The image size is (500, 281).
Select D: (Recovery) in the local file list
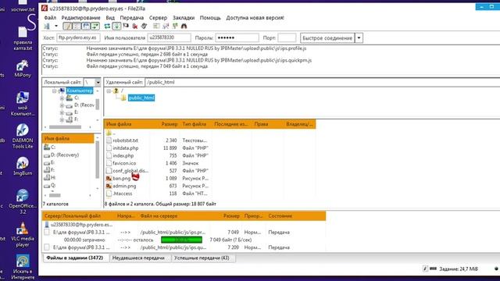(65, 155)
